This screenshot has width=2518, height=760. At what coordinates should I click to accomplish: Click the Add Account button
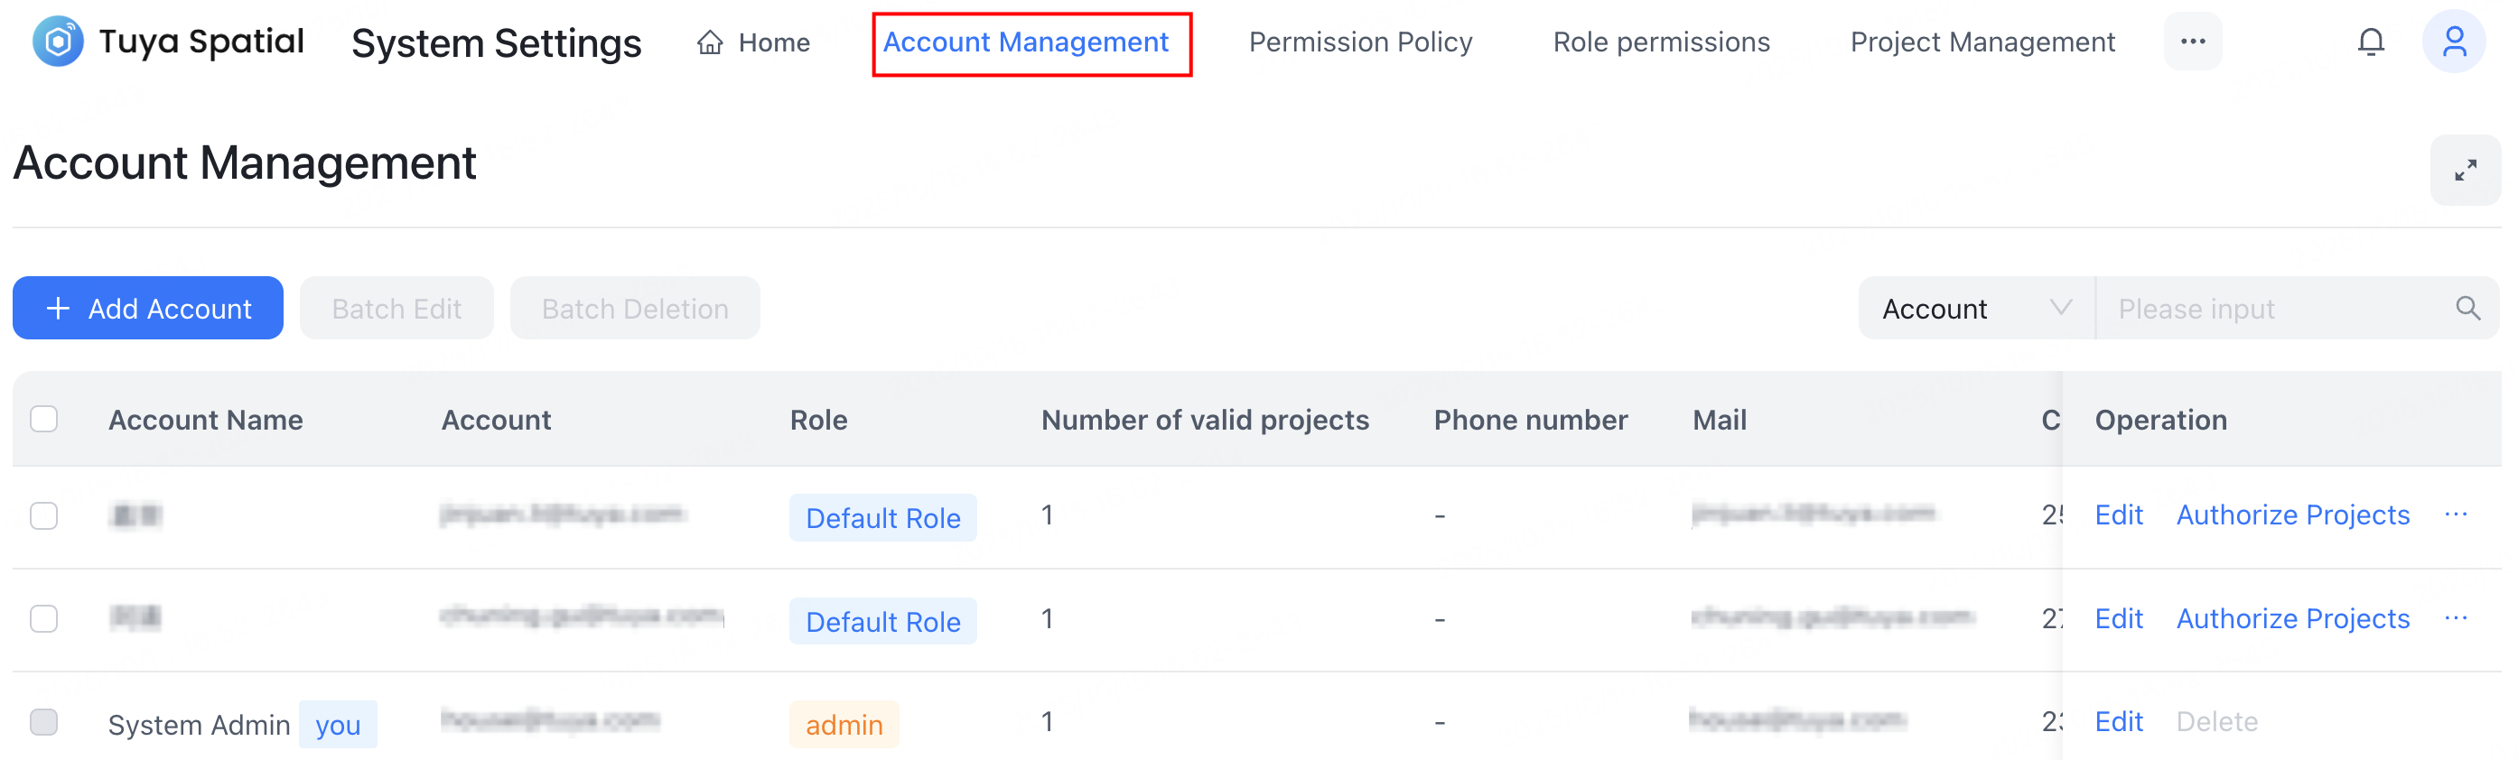coord(147,309)
